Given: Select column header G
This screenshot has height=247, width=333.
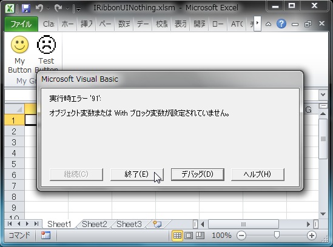Looking at the screenshot, I should click(x=308, y=110).
